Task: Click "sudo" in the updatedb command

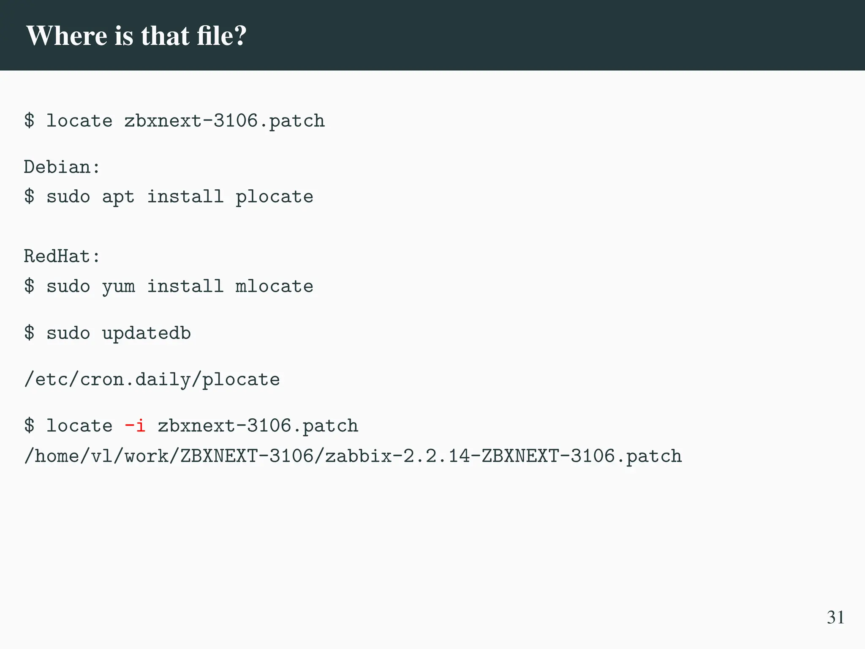Action: coord(68,333)
